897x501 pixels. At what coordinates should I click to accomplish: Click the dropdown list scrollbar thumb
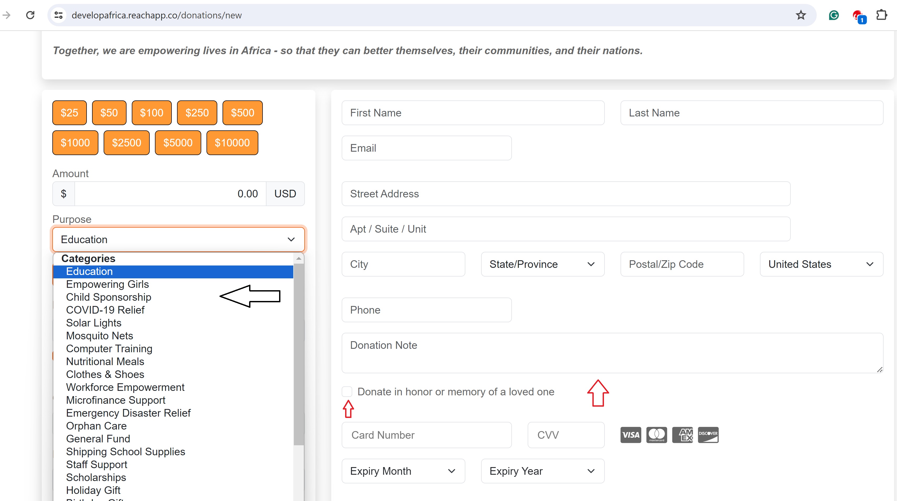pyautogui.click(x=298, y=354)
